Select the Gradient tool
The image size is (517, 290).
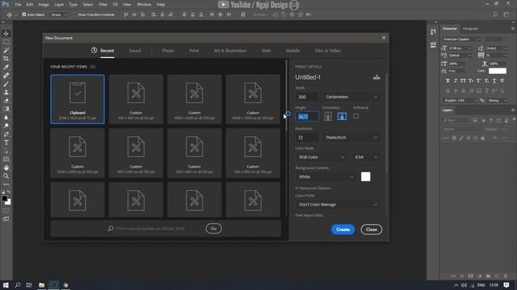(6, 110)
